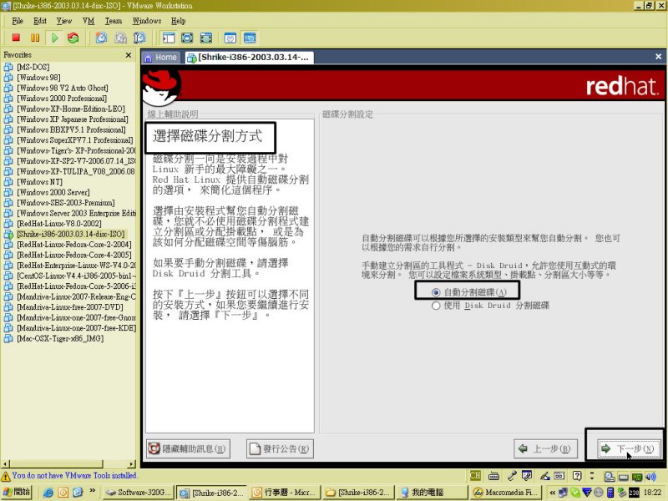Expand the quick launch overflow chevron
Image resolution: width=668 pixels, height=501 pixels.
[92, 491]
